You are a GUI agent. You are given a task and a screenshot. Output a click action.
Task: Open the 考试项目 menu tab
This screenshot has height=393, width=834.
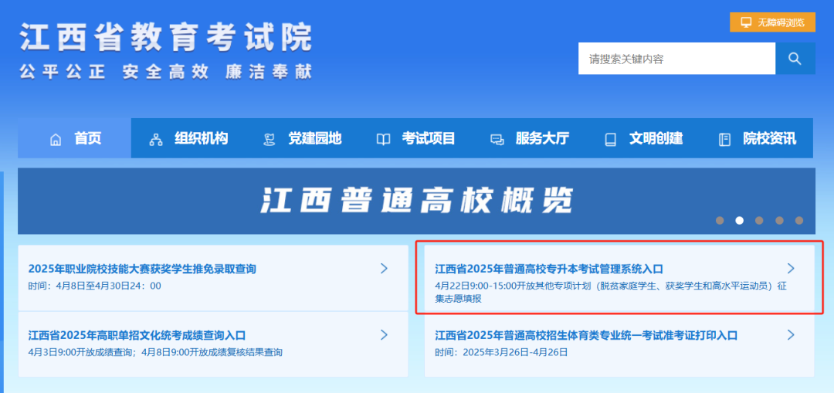point(428,139)
